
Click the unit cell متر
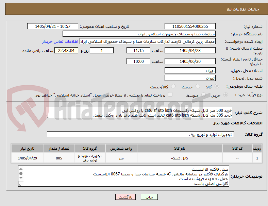pyautogui.click(x=121, y=158)
